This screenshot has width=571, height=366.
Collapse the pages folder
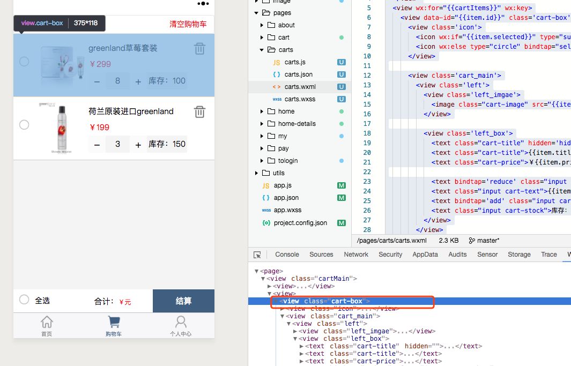tap(256, 13)
